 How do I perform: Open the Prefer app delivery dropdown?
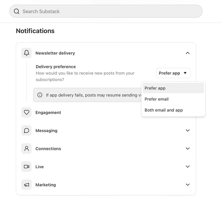173,73
